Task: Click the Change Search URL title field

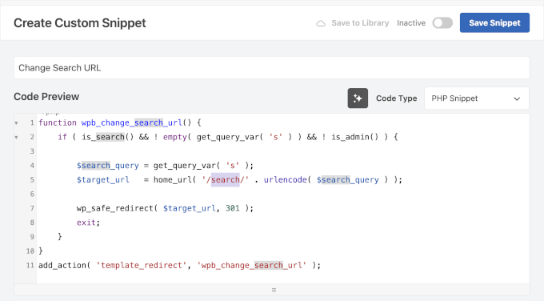Action: [x=271, y=68]
